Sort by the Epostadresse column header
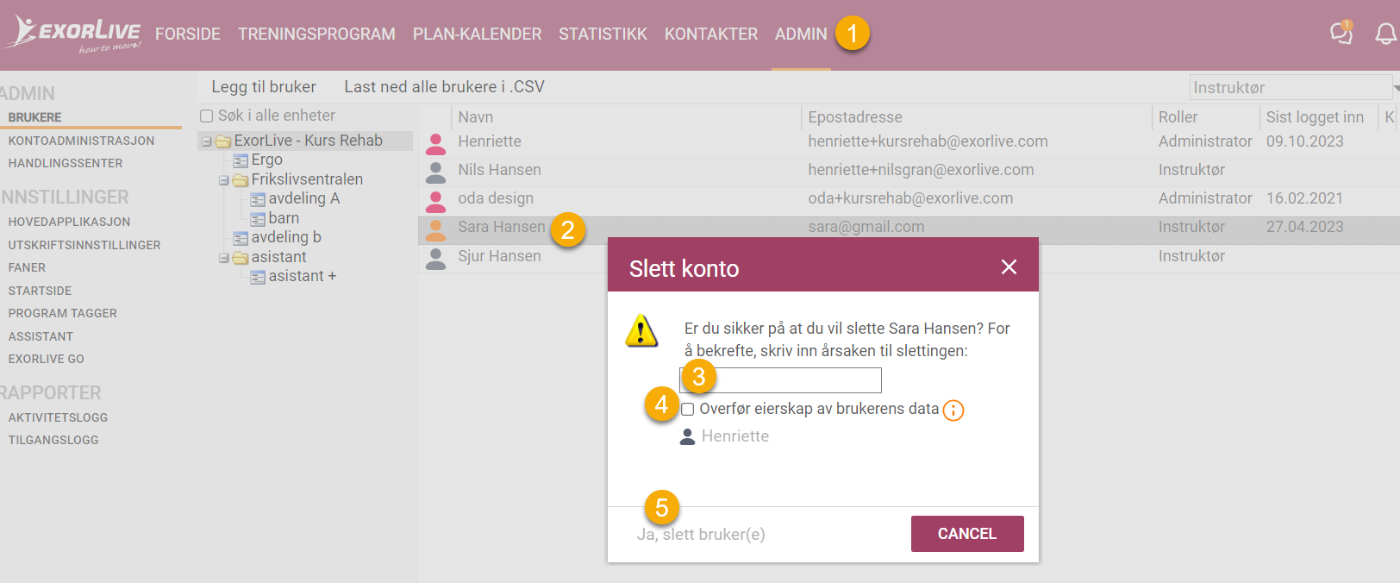The height and width of the screenshot is (583, 1400). [855, 117]
